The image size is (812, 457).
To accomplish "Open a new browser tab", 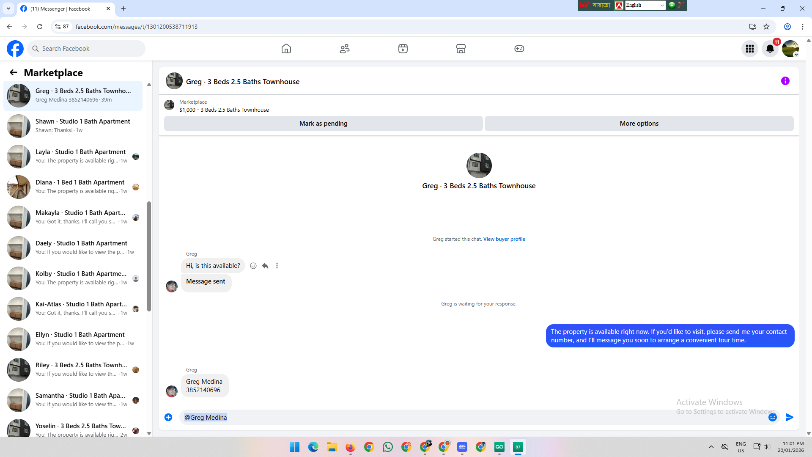I will (x=123, y=8).
